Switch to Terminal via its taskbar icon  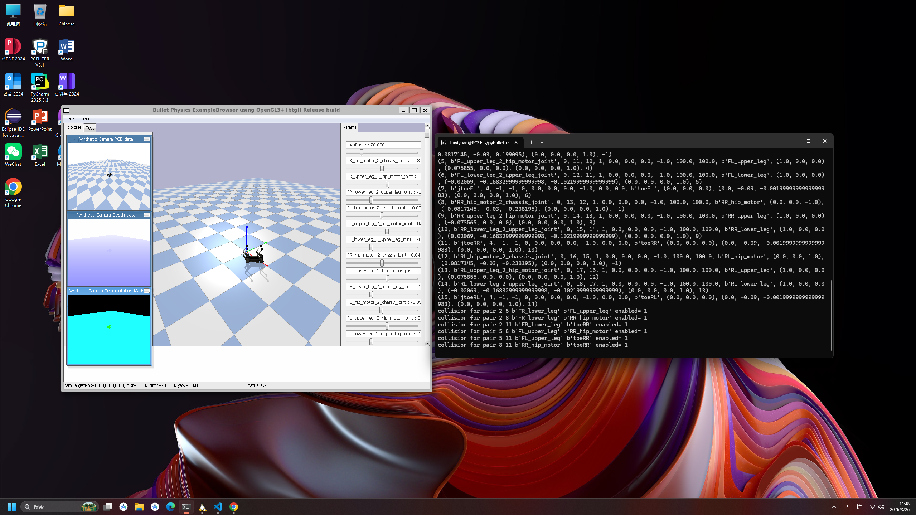coord(186,507)
